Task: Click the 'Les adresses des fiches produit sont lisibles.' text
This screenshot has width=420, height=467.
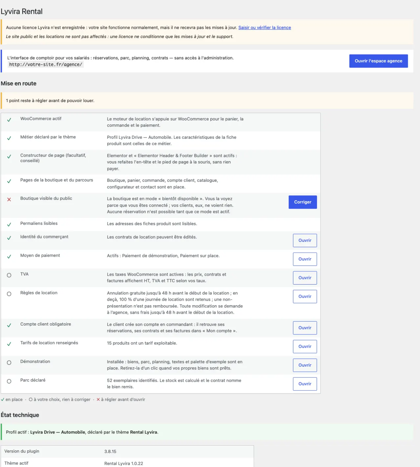Action: click(152, 224)
